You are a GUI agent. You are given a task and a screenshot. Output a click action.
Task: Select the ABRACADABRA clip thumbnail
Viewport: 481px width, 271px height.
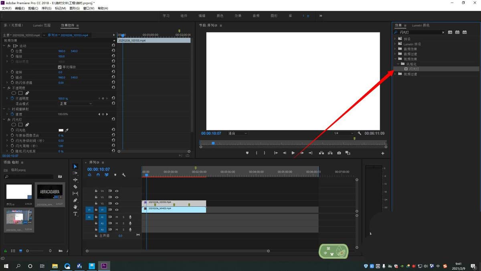click(50, 192)
